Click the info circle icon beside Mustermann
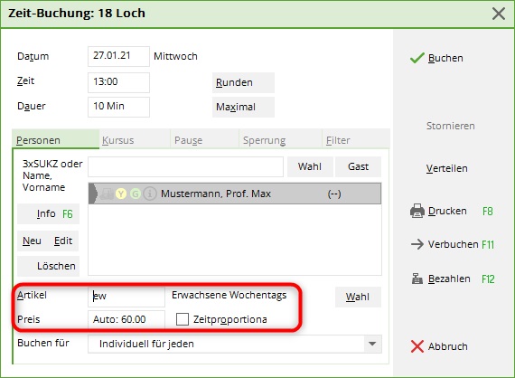Viewport: 515px width, 378px height. (x=150, y=194)
